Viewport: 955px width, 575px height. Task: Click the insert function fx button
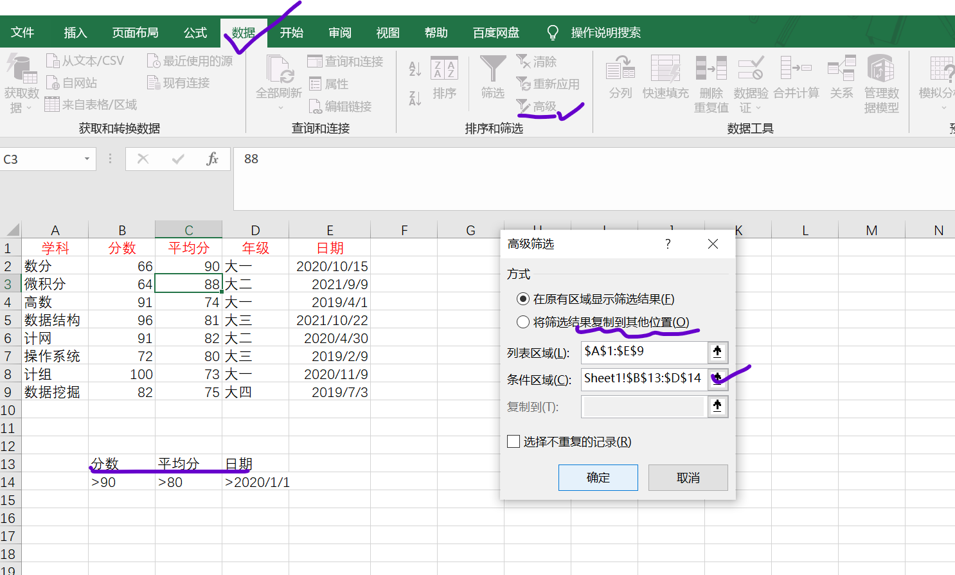(212, 159)
